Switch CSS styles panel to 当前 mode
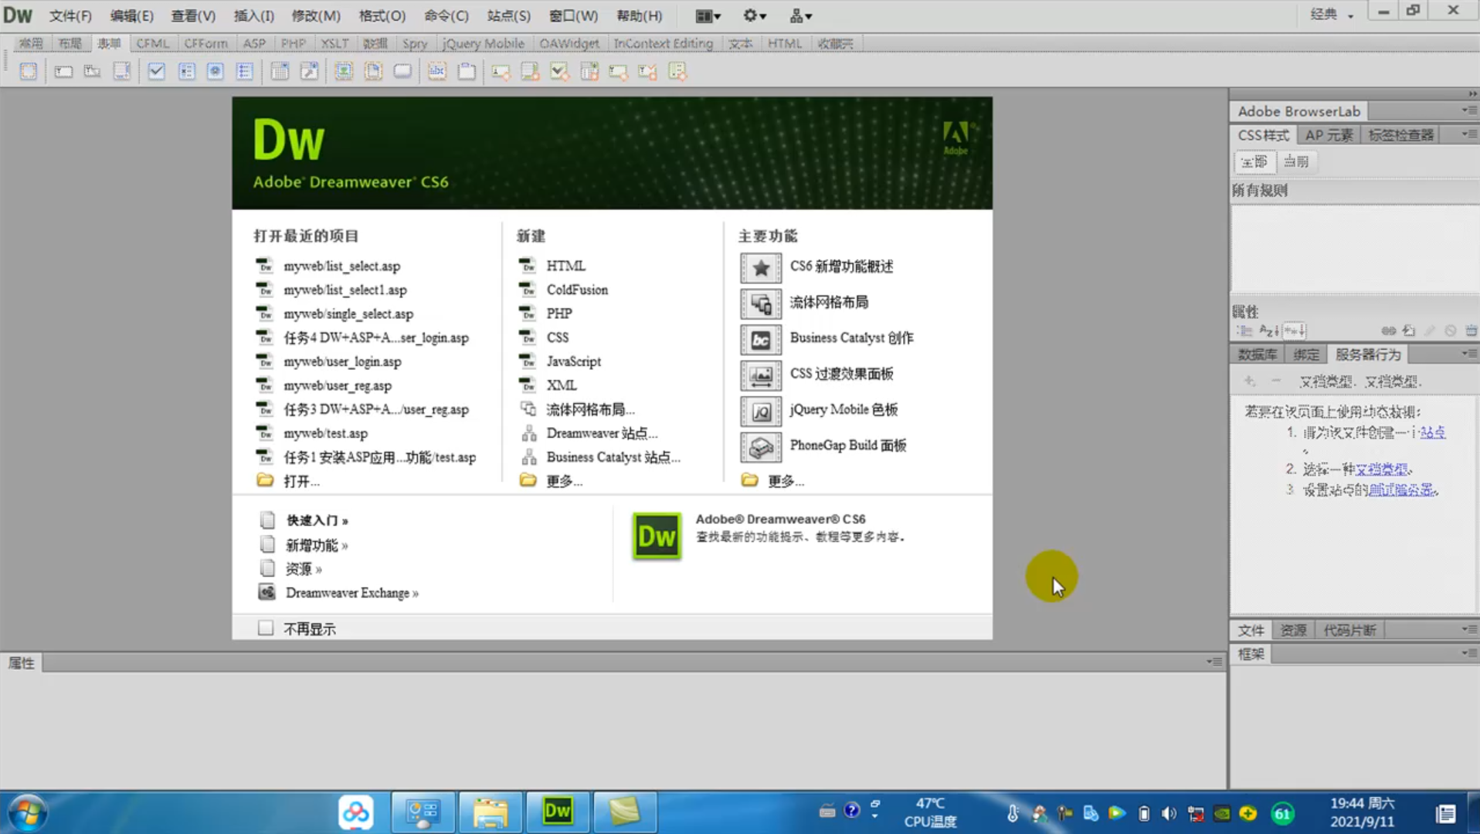Screen dimensions: 1480x834 (x=1296, y=161)
